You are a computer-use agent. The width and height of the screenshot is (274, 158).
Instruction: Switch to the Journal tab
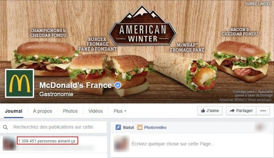14,111
